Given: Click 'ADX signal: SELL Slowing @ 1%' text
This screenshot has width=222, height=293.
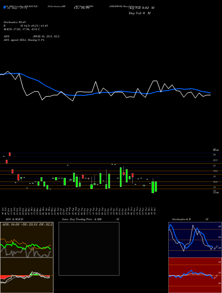Looking at the screenshot, I should (x=24, y=40).
